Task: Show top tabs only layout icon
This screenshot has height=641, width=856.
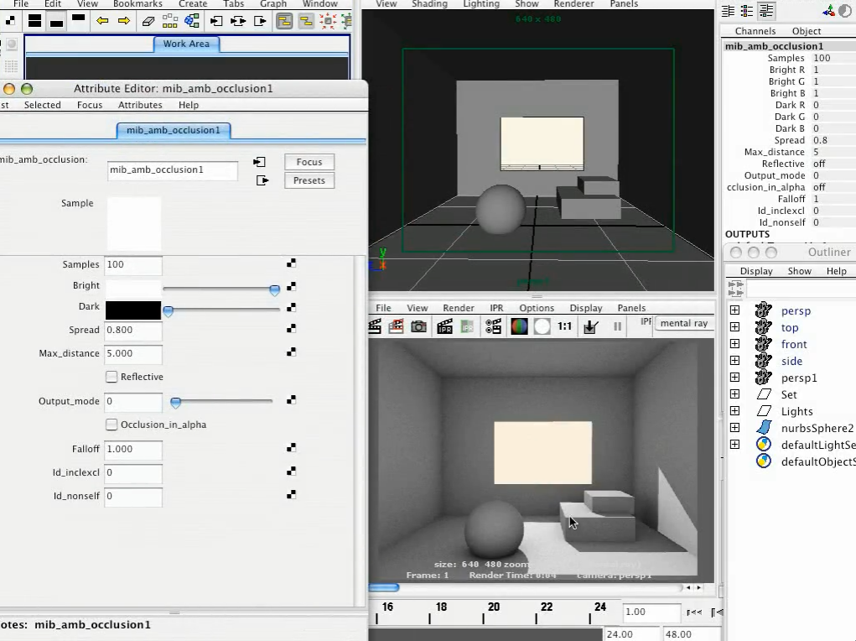Action: click(x=78, y=19)
